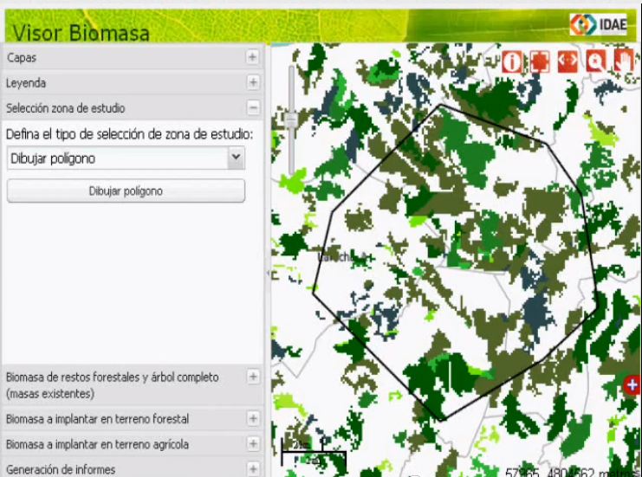The width and height of the screenshot is (642, 477).
Task: Click the previous/next extent arrows icon
Action: click(x=567, y=61)
